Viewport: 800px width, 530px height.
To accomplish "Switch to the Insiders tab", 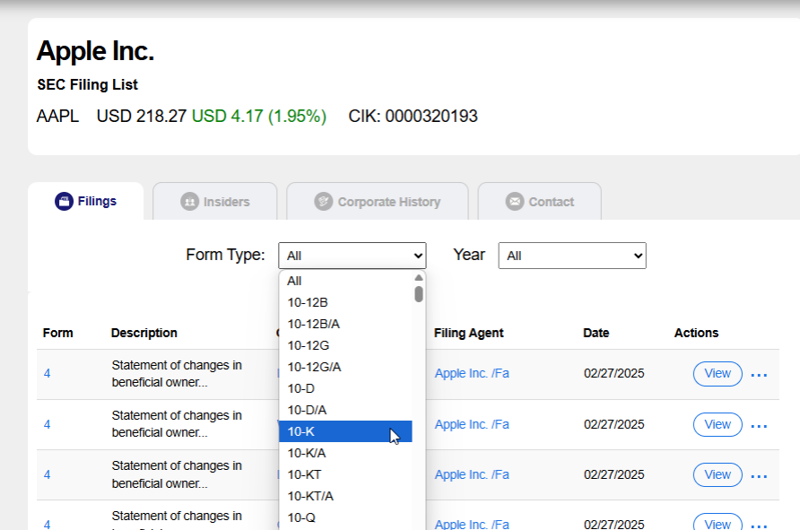I will (x=214, y=201).
